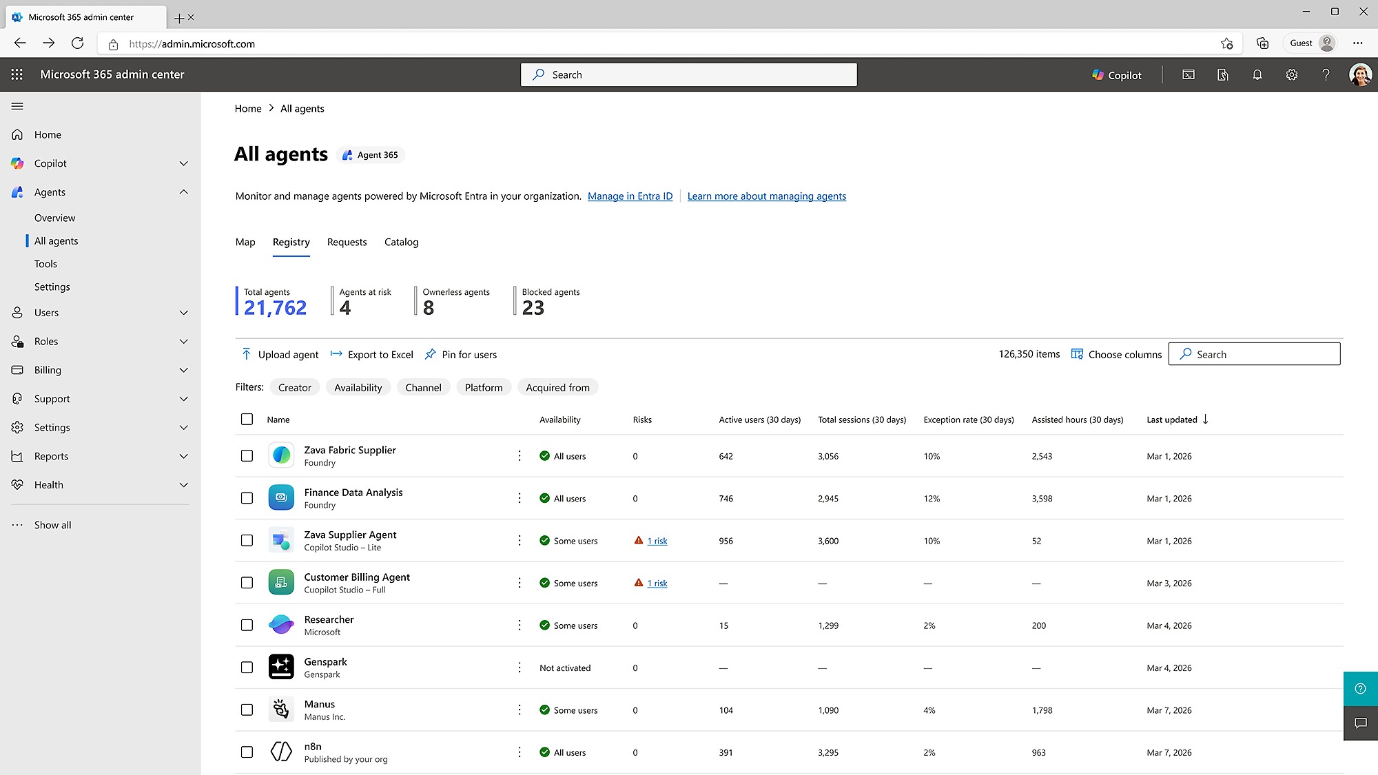Open the Catalog tab
The image size is (1378, 775).
tap(401, 242)
